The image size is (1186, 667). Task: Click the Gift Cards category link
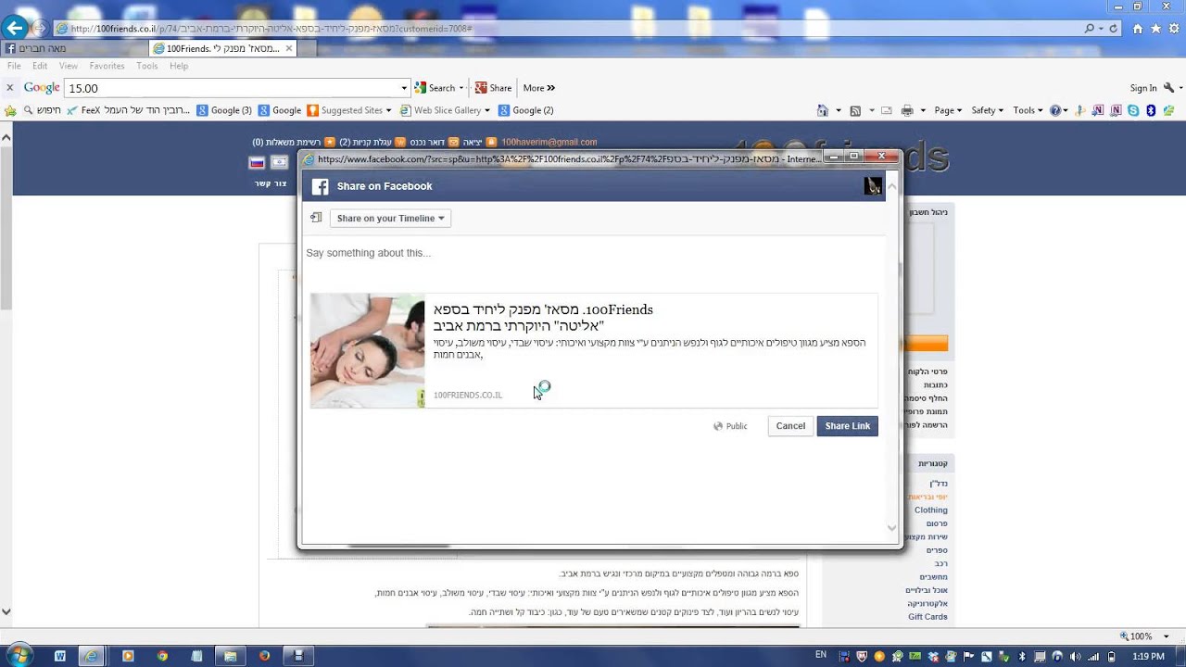(x=927, y=617)
